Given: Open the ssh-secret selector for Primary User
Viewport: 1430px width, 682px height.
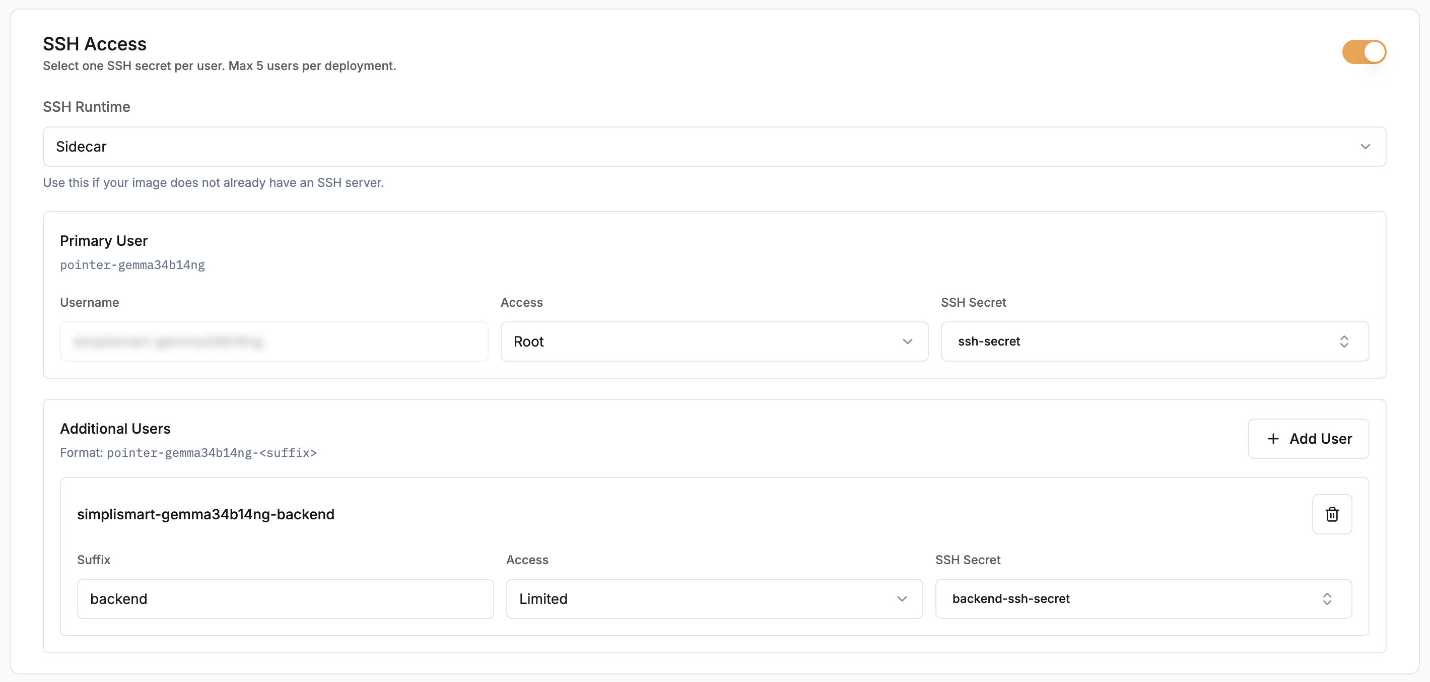Looking at the screenshot, I should click(1154, 342).
